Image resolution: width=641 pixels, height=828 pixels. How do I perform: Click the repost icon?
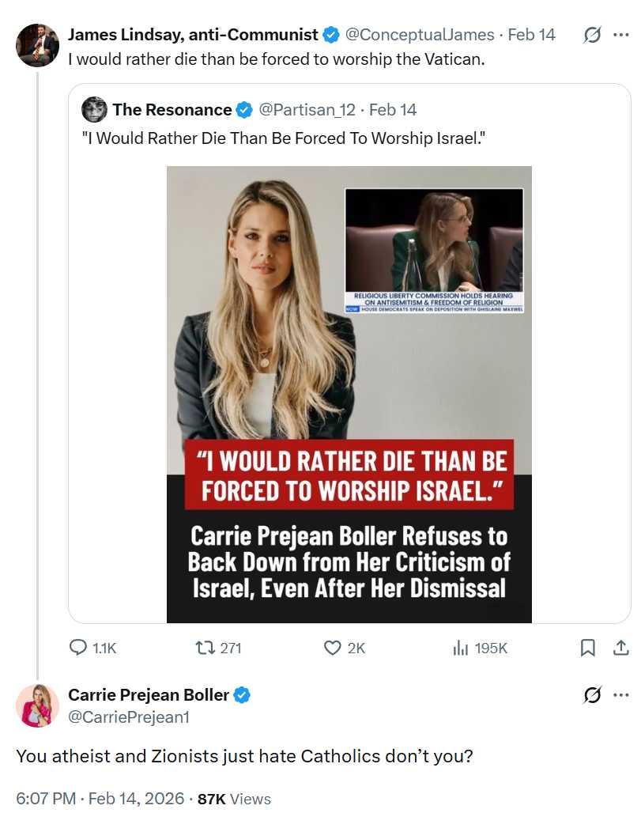pos(205,648)
